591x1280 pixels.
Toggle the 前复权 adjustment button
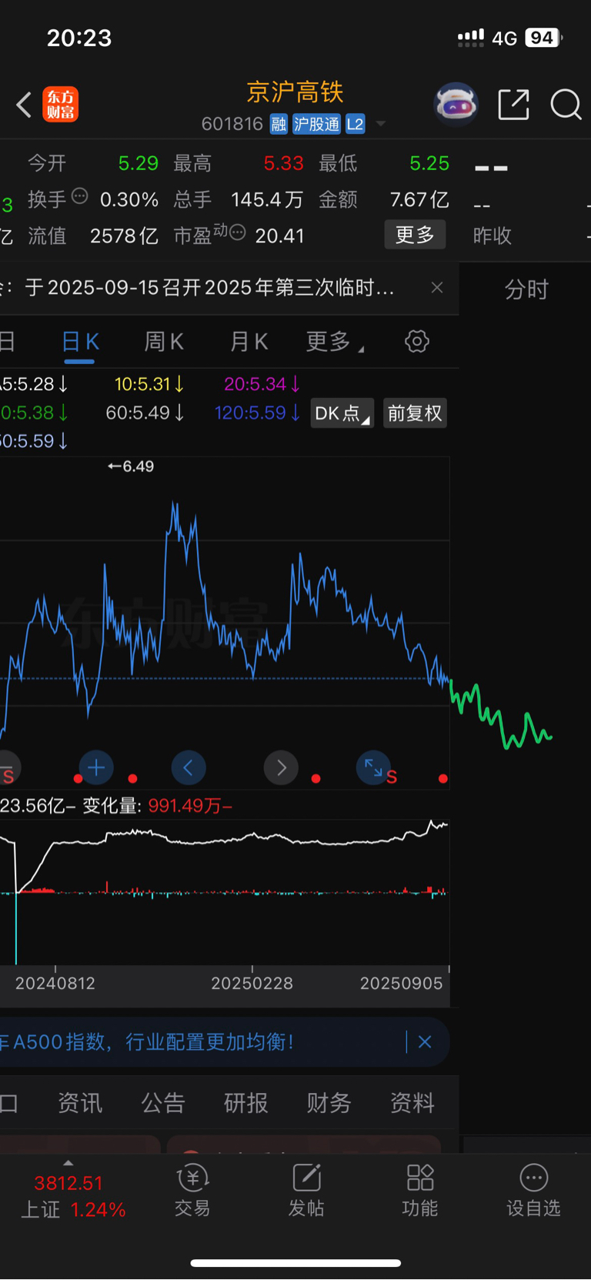coord(415,413)
